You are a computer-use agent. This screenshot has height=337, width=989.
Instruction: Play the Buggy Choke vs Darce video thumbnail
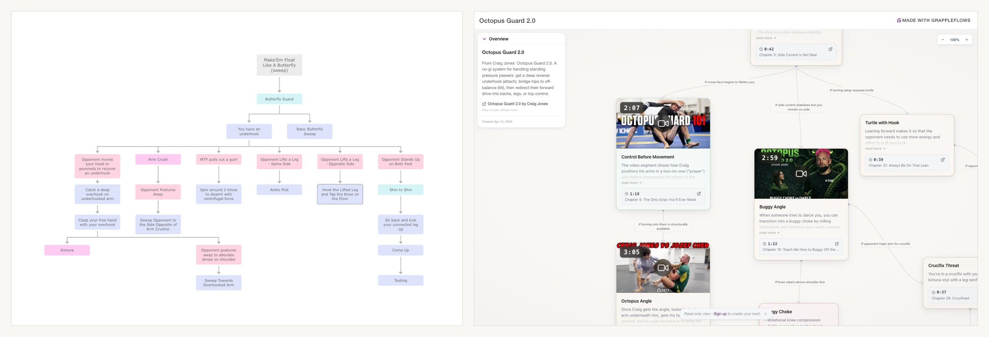coord(801,174)
